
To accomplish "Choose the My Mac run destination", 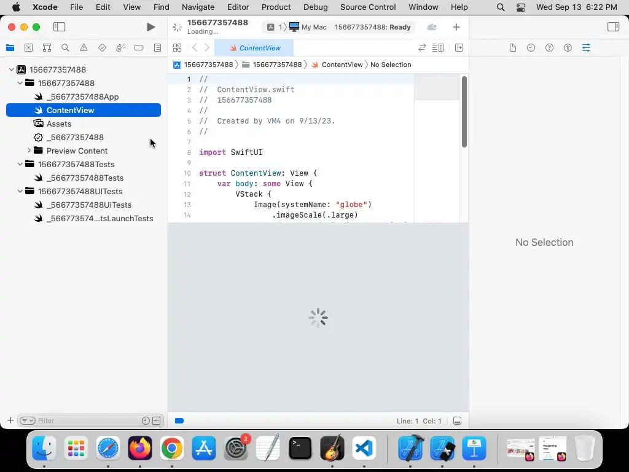I will tap(308, 27).
